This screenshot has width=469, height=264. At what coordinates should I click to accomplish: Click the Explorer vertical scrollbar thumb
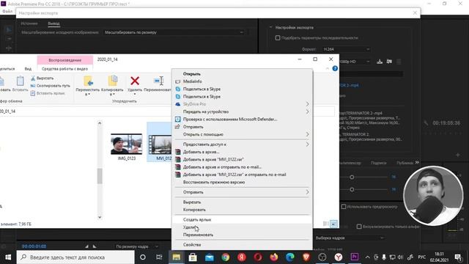100,176
